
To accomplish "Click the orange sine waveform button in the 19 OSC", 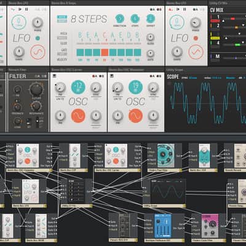I will pos(135,116).
